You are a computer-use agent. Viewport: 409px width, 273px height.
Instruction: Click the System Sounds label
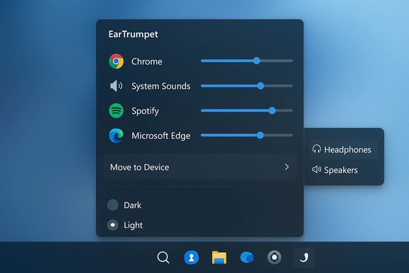click(x=160, y=86)
